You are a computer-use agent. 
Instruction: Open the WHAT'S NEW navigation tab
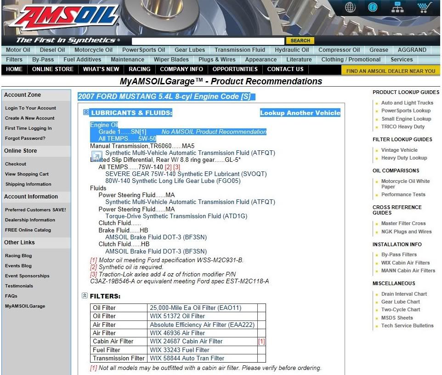pyautogui.click(x=101, y=69)
